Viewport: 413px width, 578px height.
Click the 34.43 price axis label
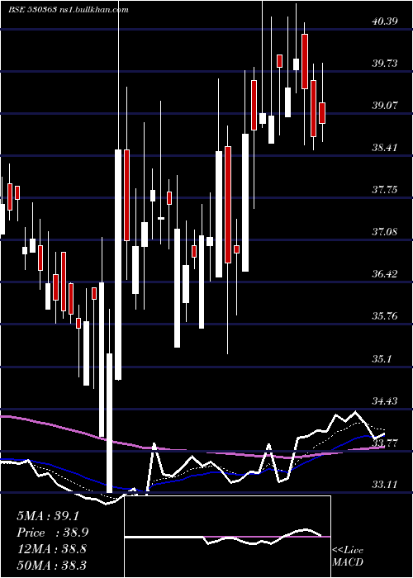(385, 400)
